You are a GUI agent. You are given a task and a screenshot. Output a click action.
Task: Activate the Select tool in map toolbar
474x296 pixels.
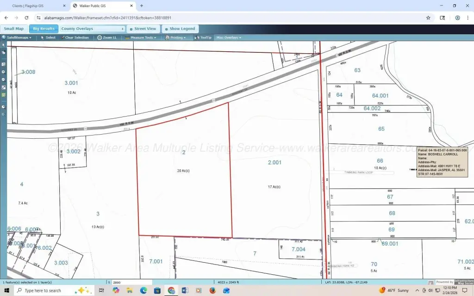48,37
